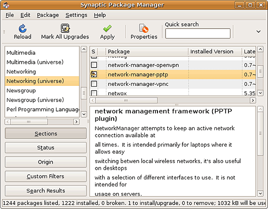Click the description pane scroll down arrow

pyautogui.click(x=260, y=194)
